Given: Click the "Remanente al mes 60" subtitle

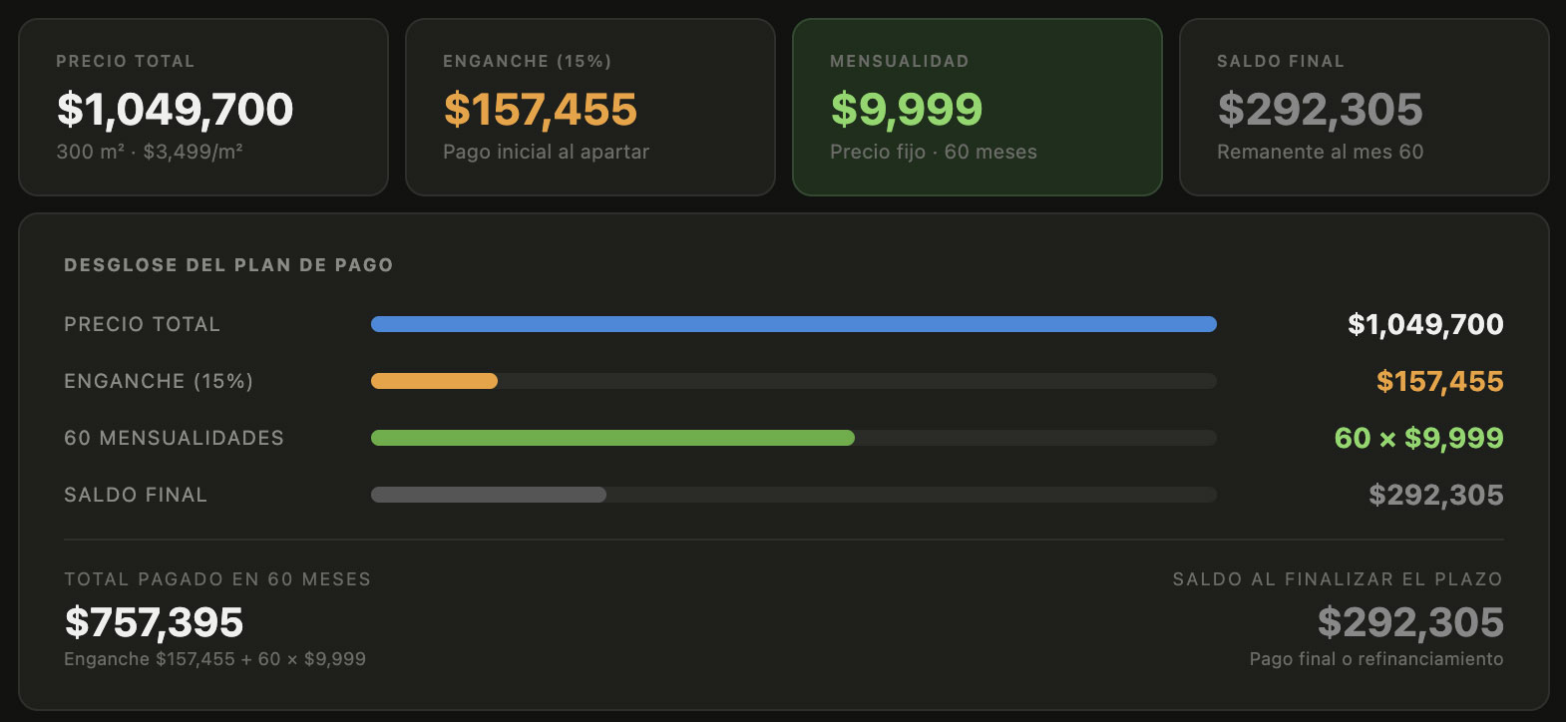Looking at the screenshot, I should [1320, 152].
